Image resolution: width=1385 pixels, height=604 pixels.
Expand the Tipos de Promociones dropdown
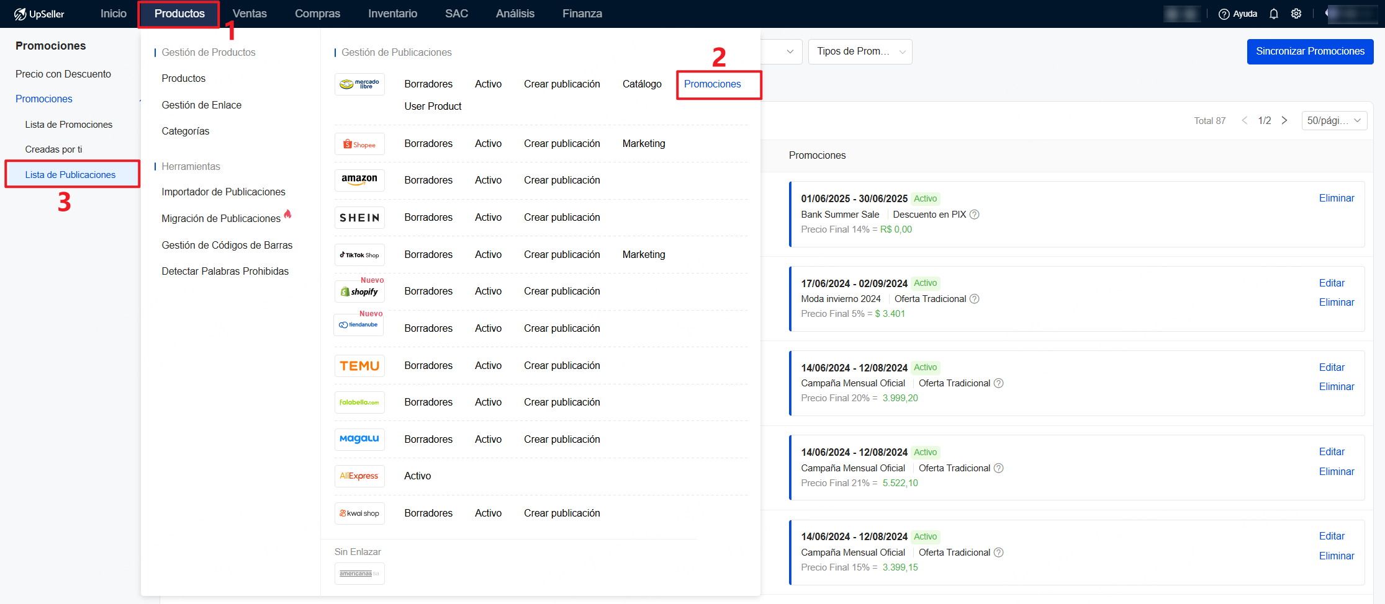(860, 51)
